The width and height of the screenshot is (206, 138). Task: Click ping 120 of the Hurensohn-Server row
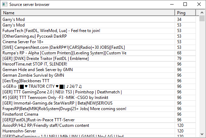[180, 131]
